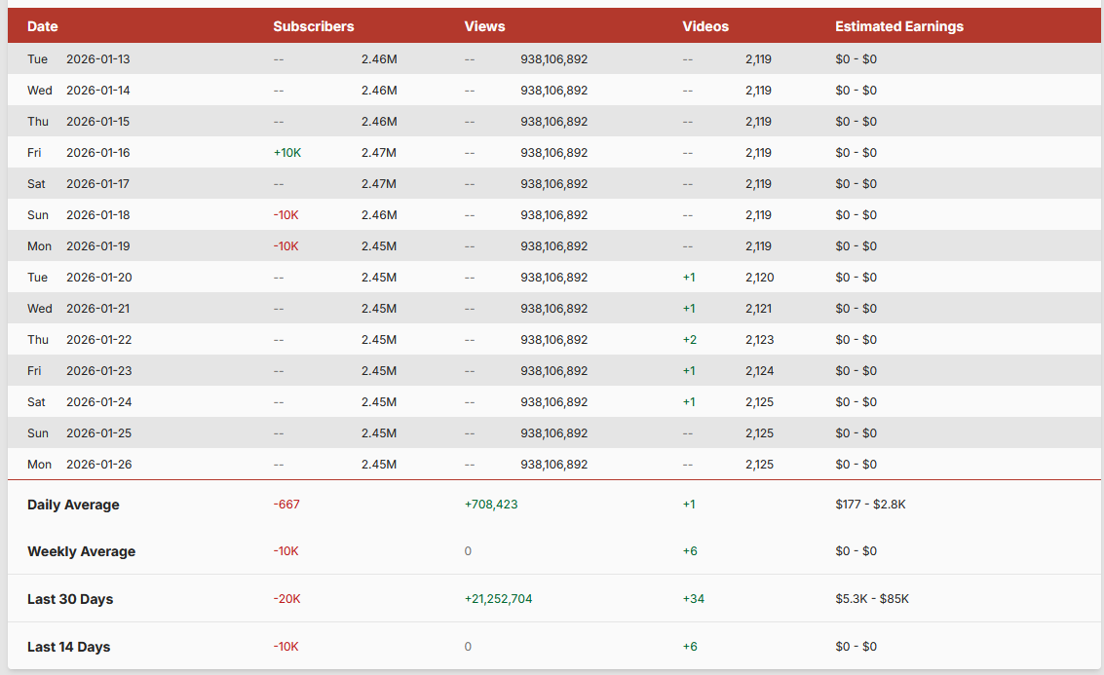Click the $5.3K - $85K earnings value

[872, 599]
